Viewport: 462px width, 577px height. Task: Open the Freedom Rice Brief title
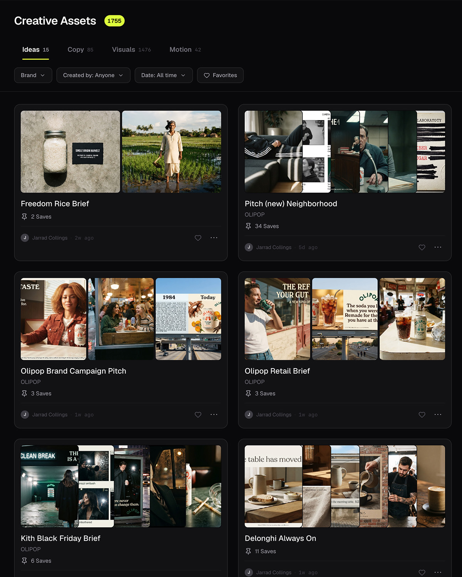pyautogui.click(x=55, y=204)
